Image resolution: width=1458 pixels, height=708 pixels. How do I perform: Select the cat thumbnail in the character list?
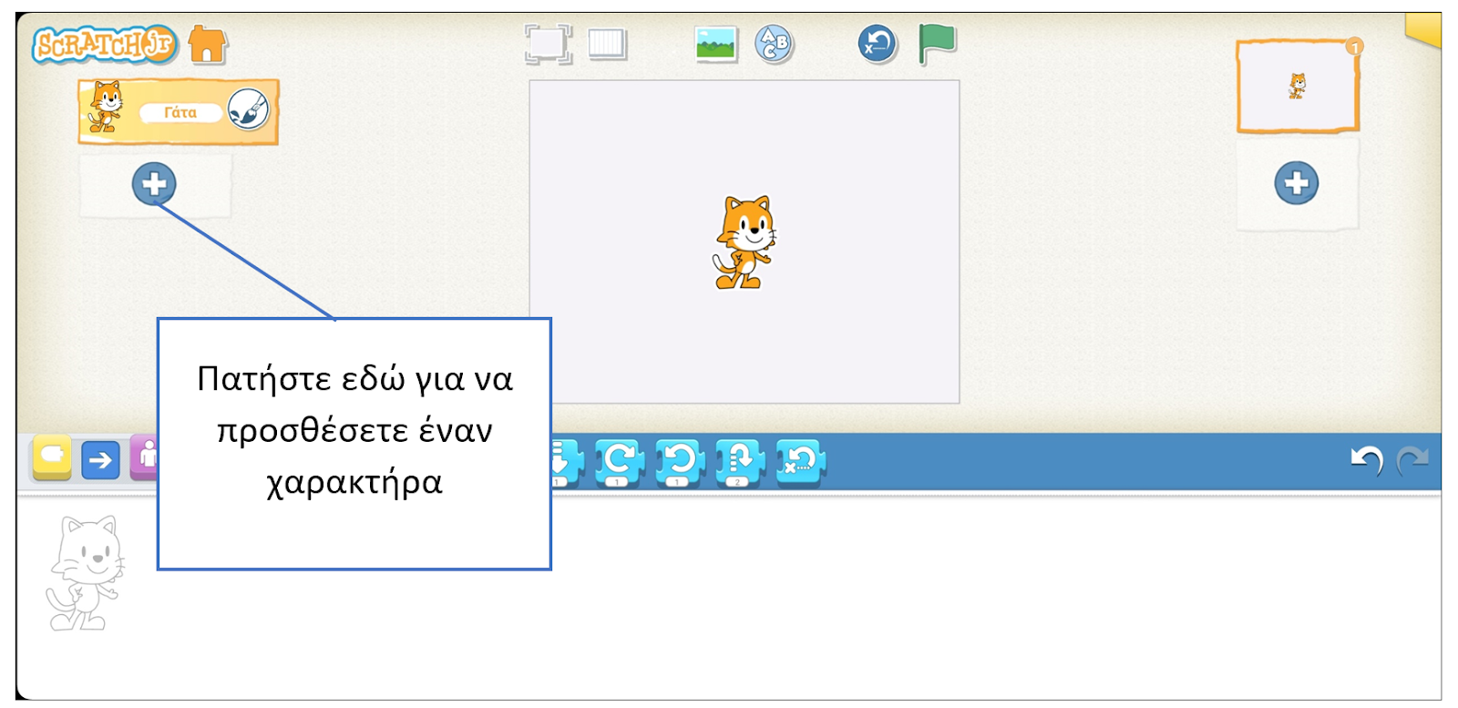(106, 108)
